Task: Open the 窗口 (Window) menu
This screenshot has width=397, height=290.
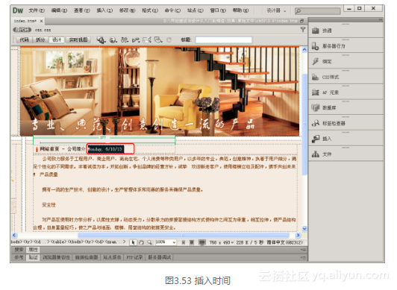Action: (x=218, y=10)
